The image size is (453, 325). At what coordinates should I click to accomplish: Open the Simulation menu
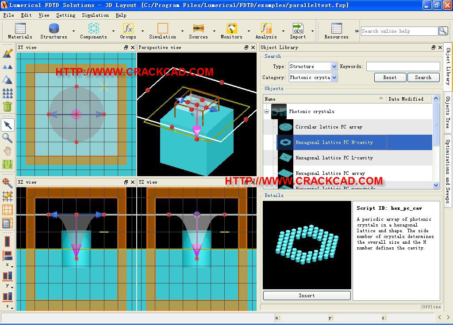click(96, 15)
